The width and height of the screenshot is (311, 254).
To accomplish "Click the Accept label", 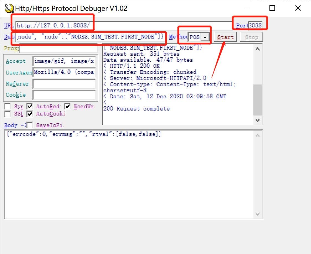I will (x=16, y=61).
